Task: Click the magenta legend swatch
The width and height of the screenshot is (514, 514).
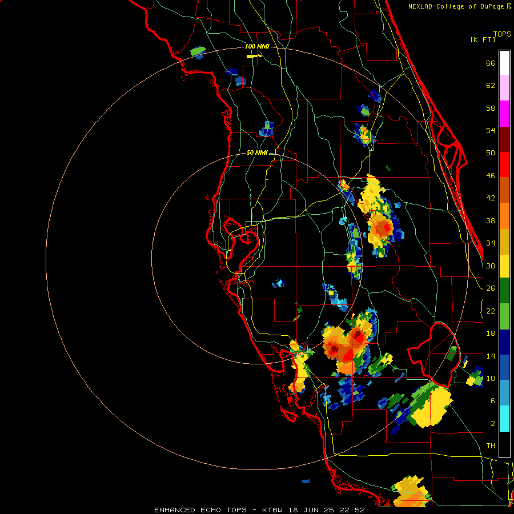Action: [x=504, y=114]
